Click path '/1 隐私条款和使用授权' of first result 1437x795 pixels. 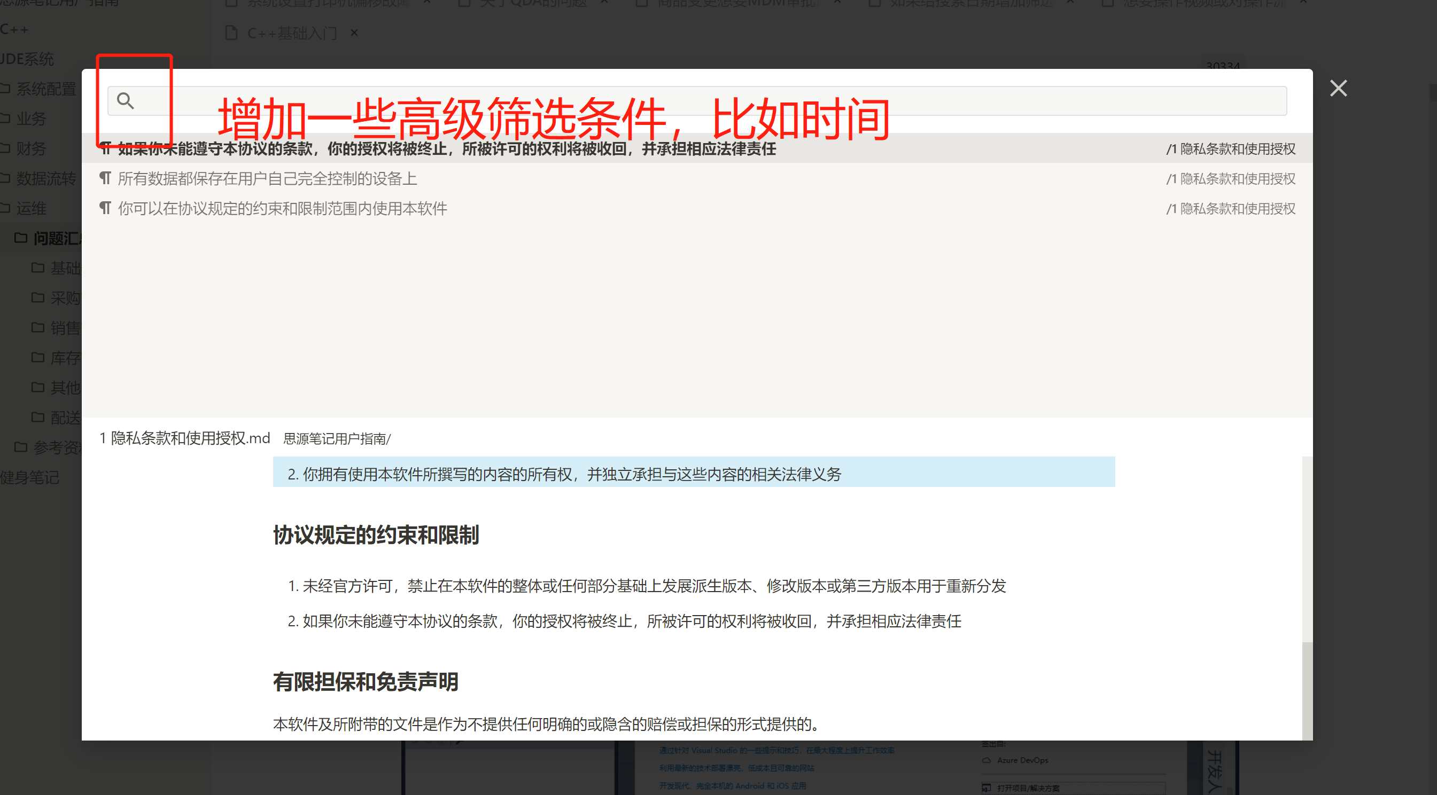pos(1231,149)
